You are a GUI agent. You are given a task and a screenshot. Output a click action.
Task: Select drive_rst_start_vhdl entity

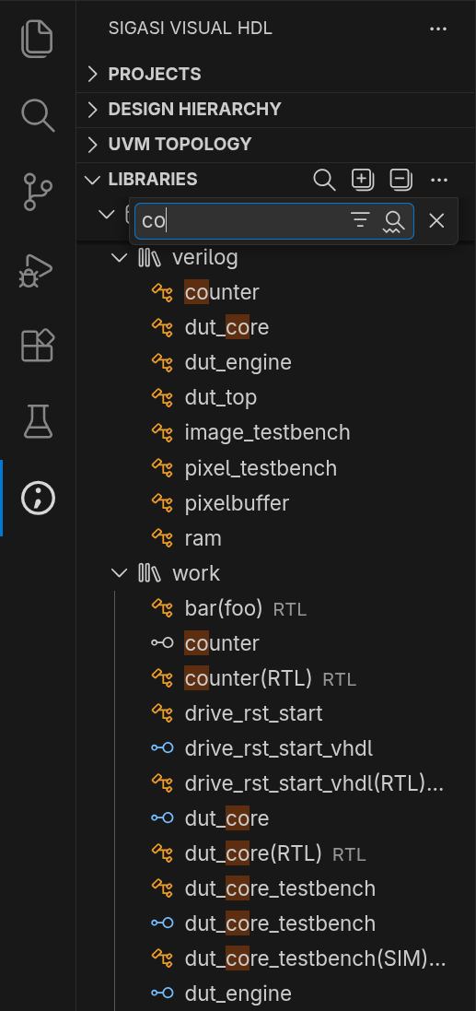(x=278, y=748)
